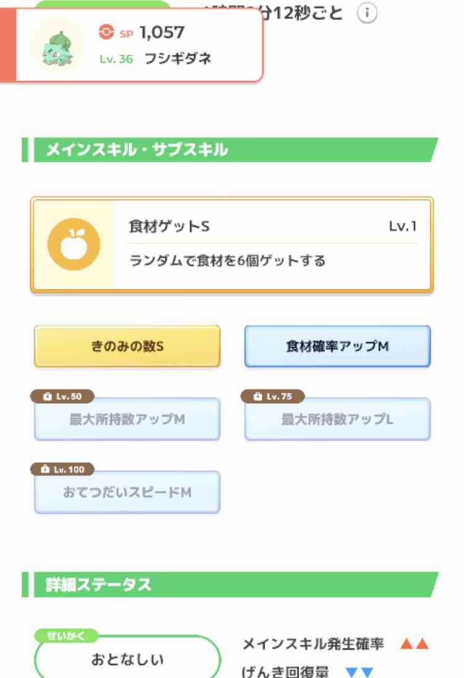
Task: Select the きのみの数S sub skill
Action: click(x=127, y=346)
